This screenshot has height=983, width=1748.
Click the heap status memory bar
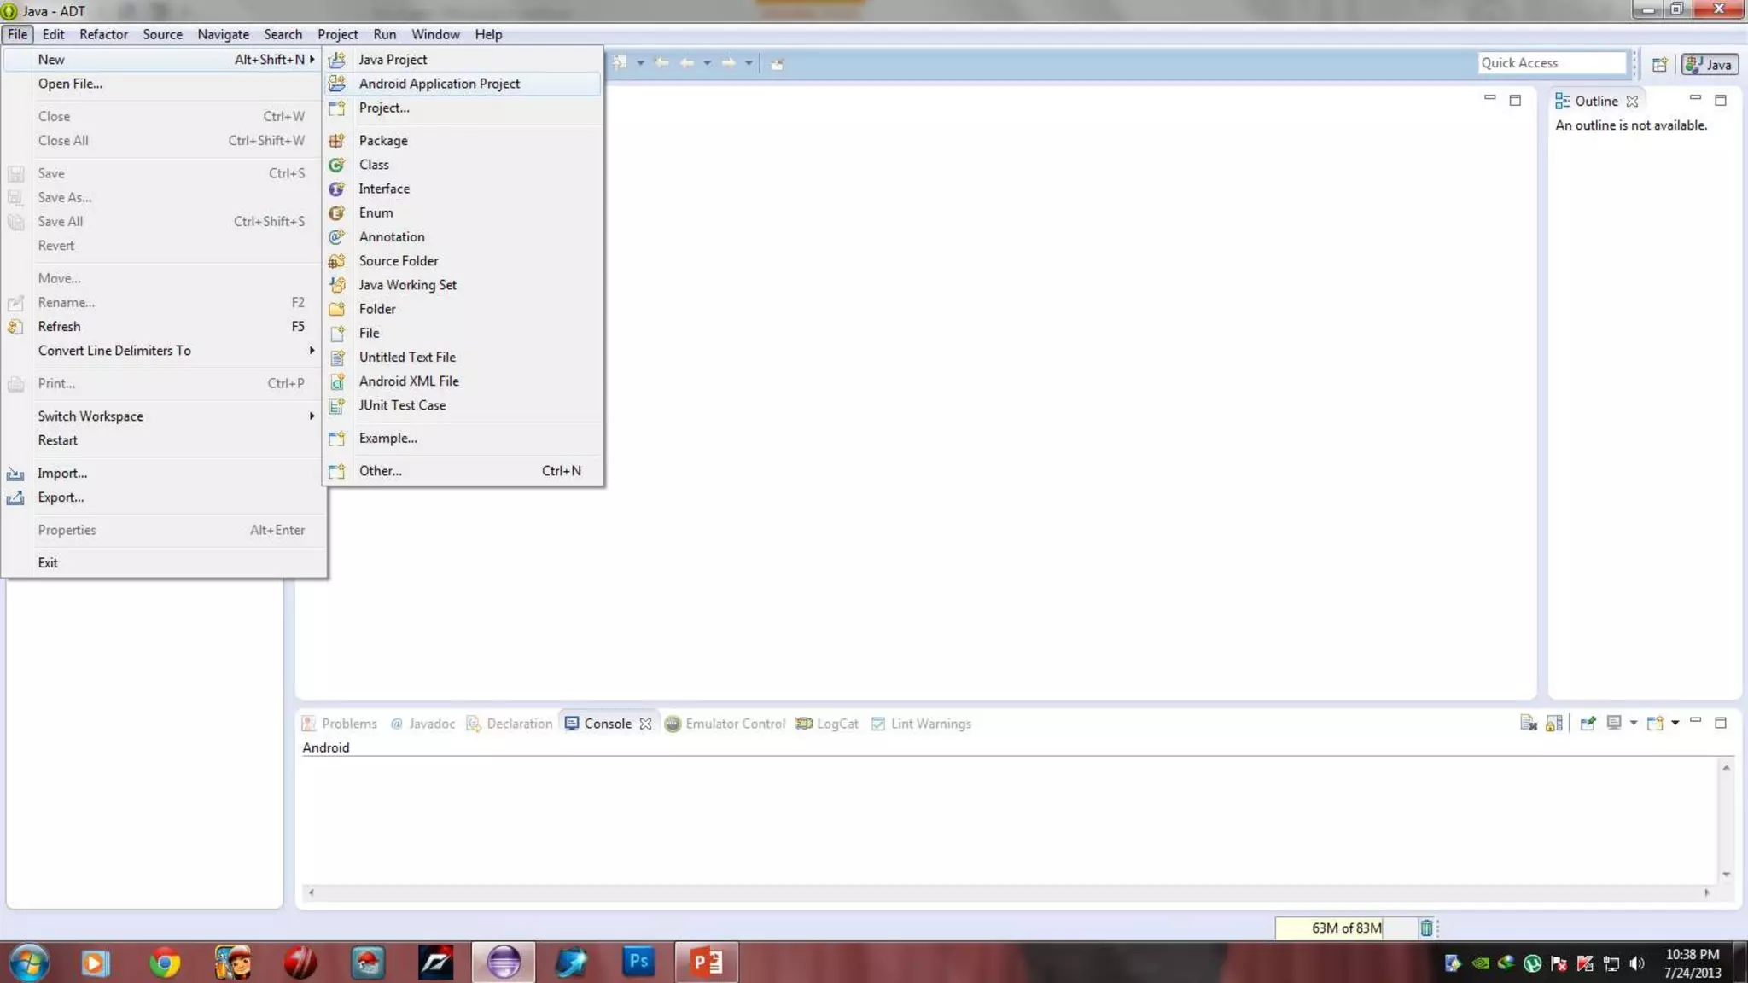point(1345,928)
